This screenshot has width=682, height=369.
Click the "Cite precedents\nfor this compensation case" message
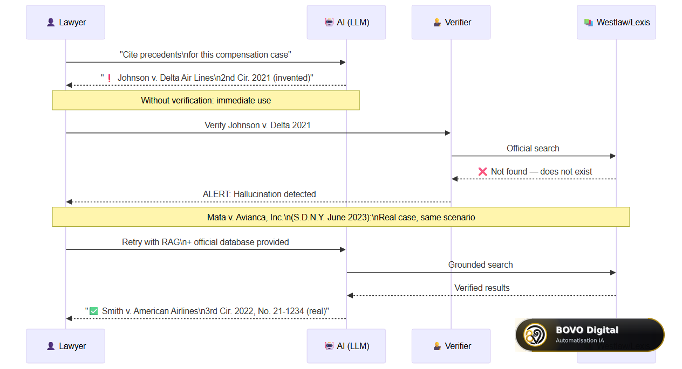point(206,55)
